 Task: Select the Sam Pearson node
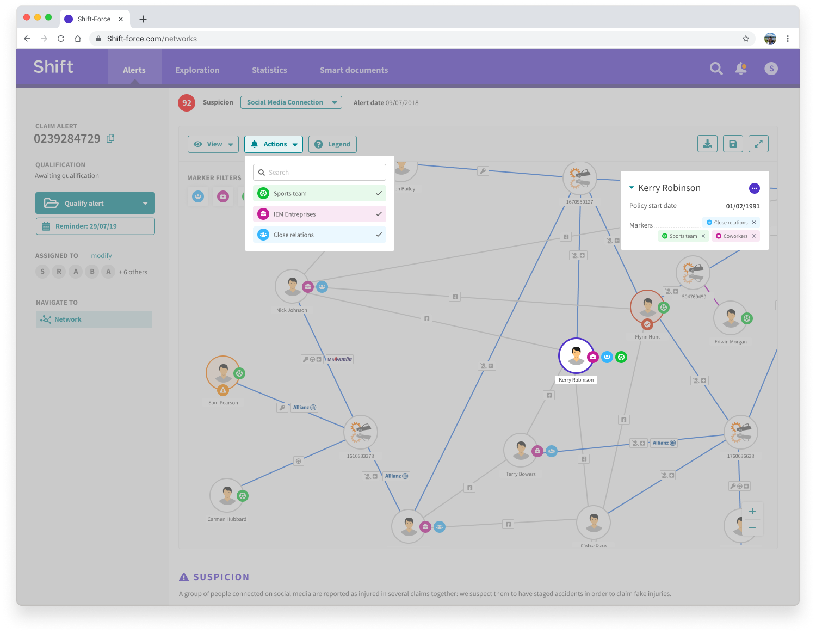point(223,373)
